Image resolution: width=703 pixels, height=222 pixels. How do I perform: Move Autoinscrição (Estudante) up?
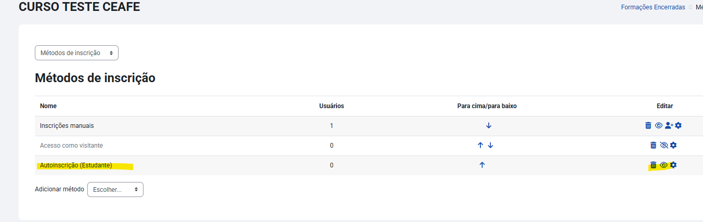click(482, 165)
